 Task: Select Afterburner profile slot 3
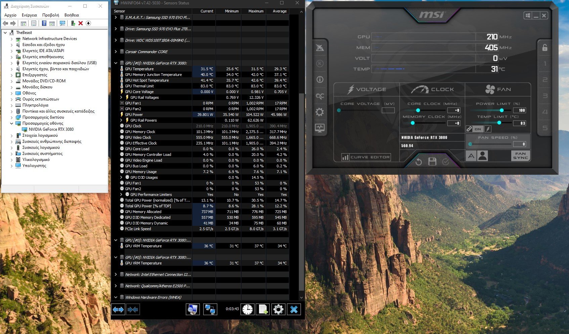[x=545, y=96]
